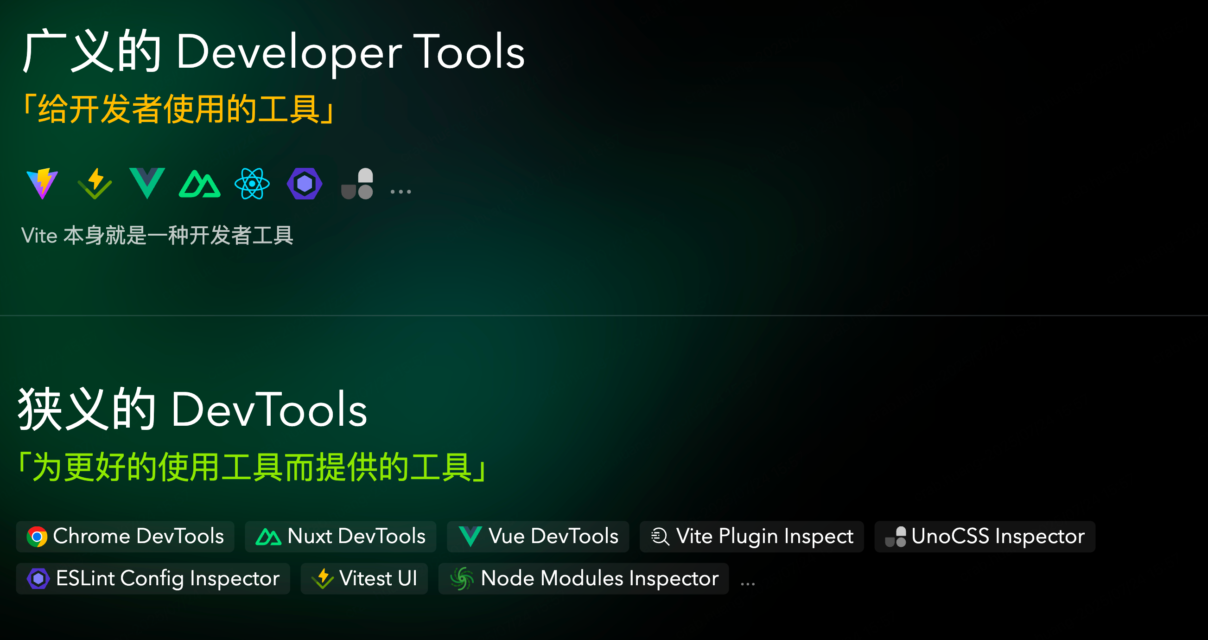This screenshot has width=1208, height=640.
Task: Click the magnifier icon in Vite Plugin Inspect
Action: coord(660,537)
